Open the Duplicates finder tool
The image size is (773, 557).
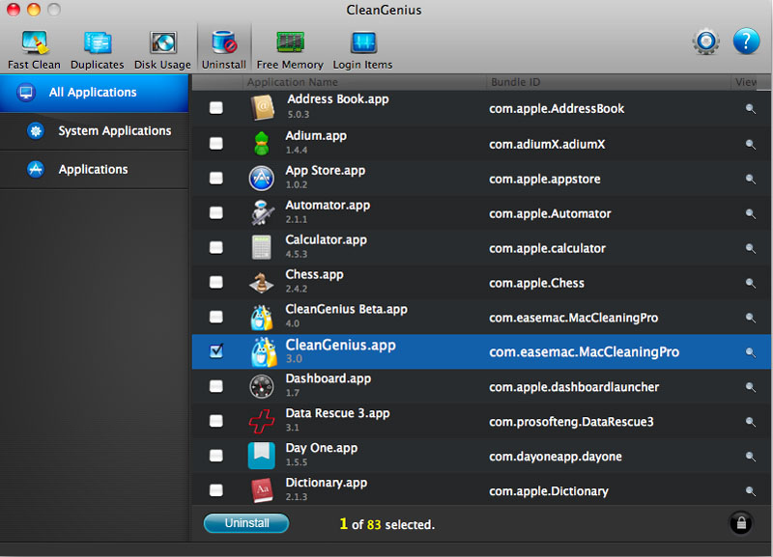pos(98,50)
